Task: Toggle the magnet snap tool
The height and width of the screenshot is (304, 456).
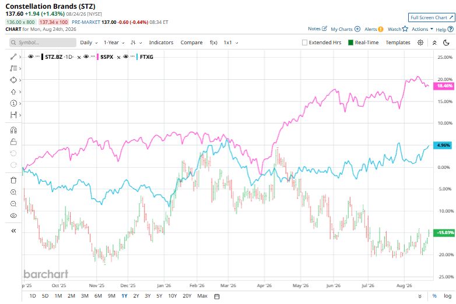Action: coord(13,130)
